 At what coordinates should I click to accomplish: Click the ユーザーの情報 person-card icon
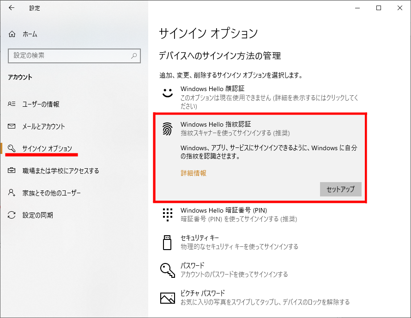(x=12, y=104)
